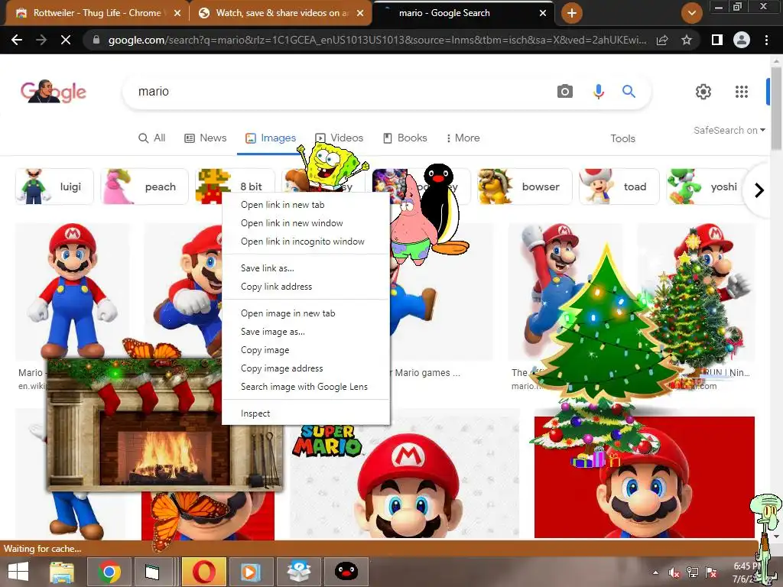Filter results by toad chip
Image resolution: width=783 pixels, height=587 pixels.
click(x=619, y=186)
